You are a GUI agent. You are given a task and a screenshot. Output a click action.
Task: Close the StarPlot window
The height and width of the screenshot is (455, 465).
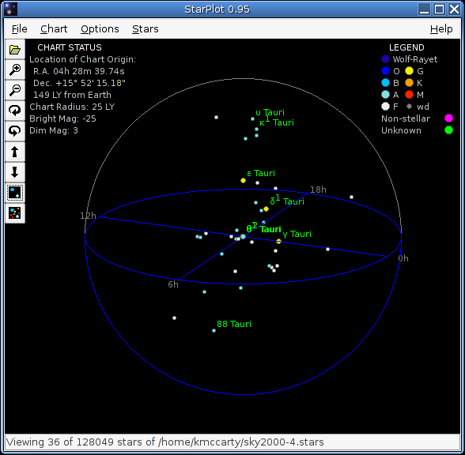(454, 9)
